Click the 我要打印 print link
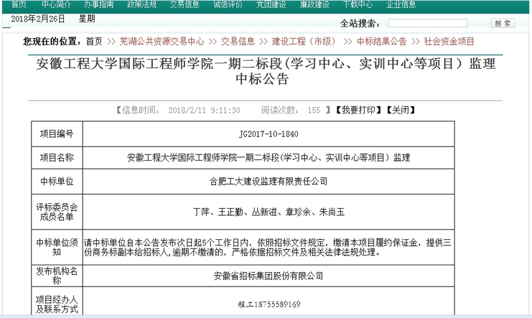 (358, 110)
